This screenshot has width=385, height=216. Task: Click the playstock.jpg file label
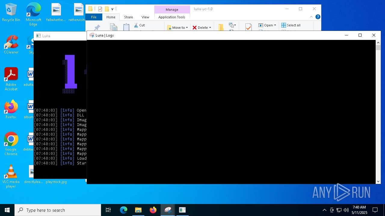click(56, 182)
